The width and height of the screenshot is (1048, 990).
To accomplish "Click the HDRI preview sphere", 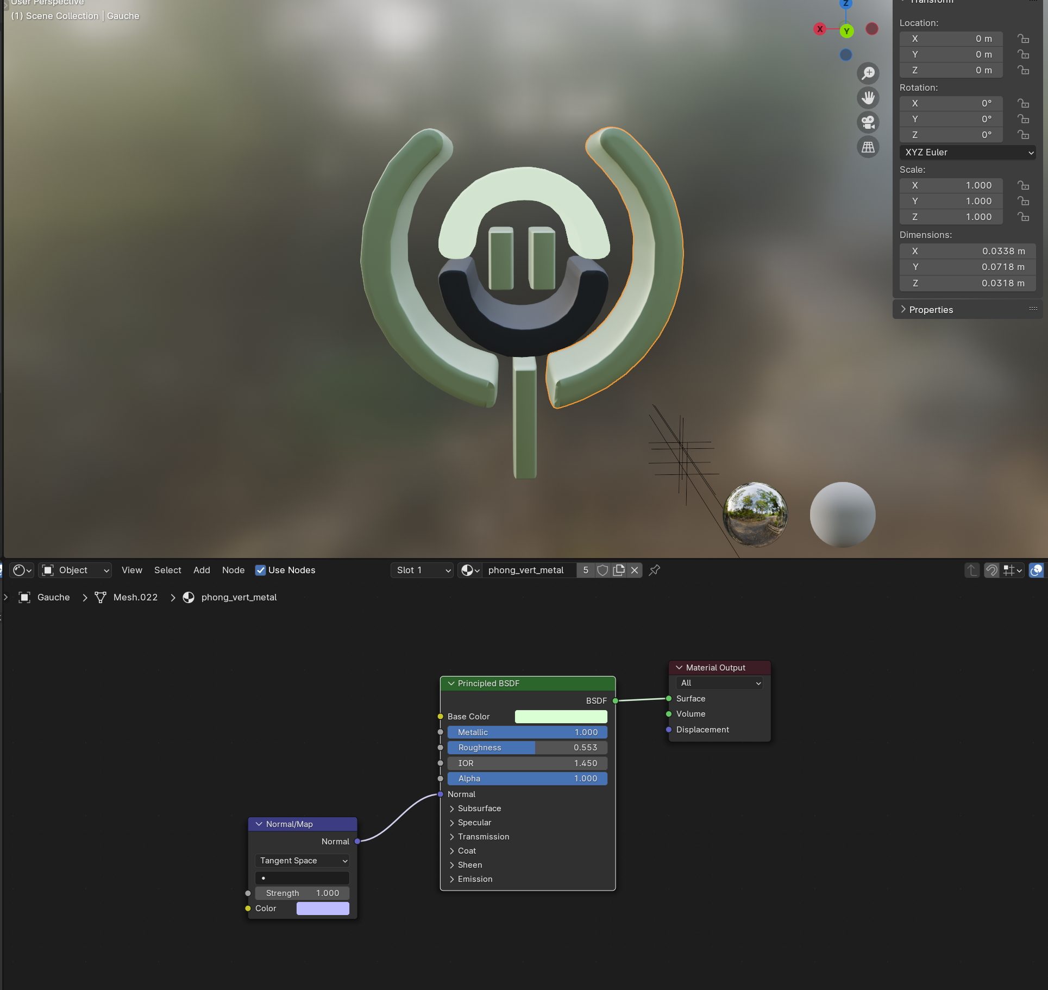I will click(755, 514).
